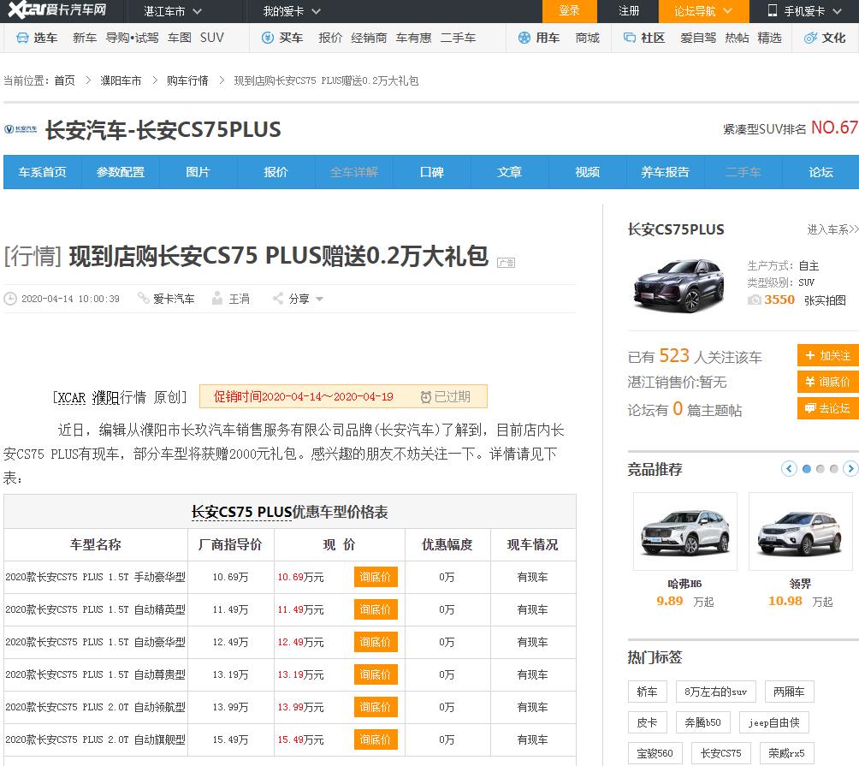The height and width of the screenshot is (766, 859).
Task: Click the 长安CS75 tag
Action: pos(721,753)
